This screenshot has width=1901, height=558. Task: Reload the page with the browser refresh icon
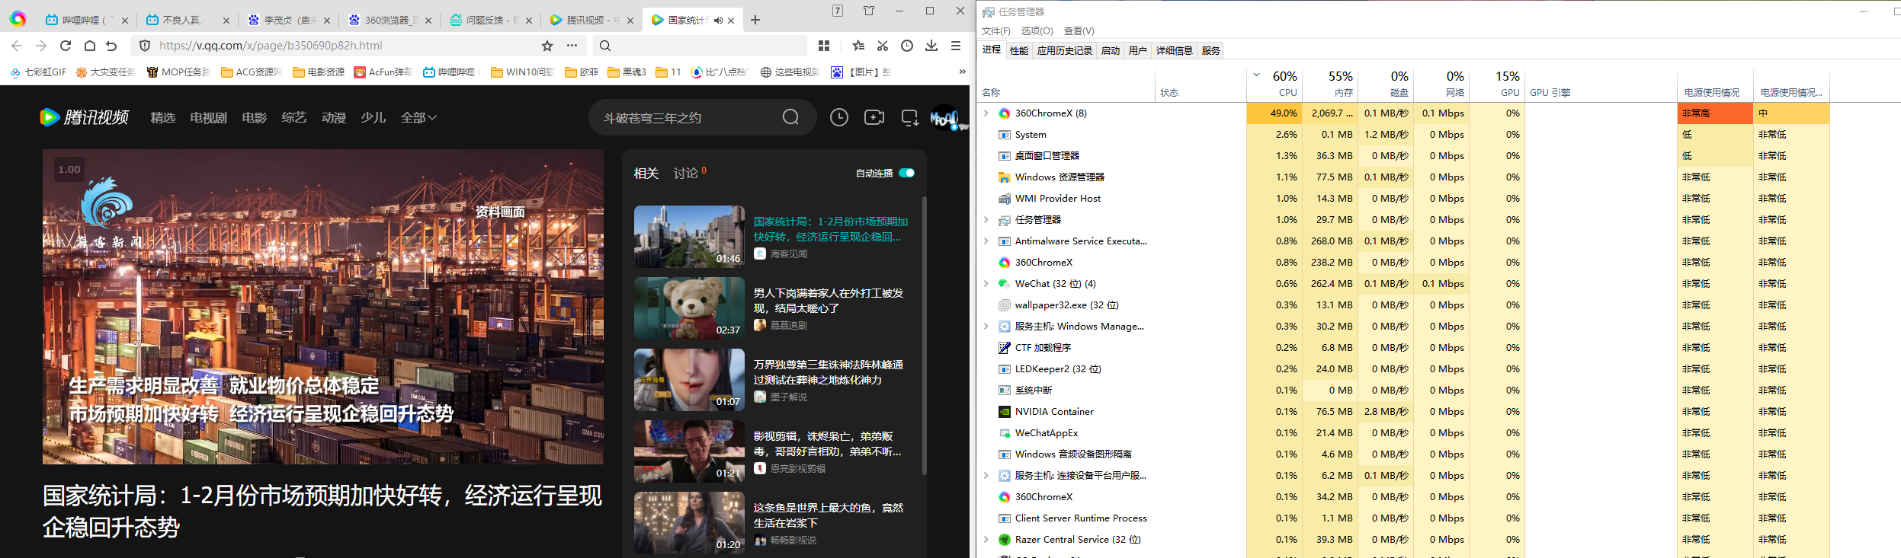66,46
